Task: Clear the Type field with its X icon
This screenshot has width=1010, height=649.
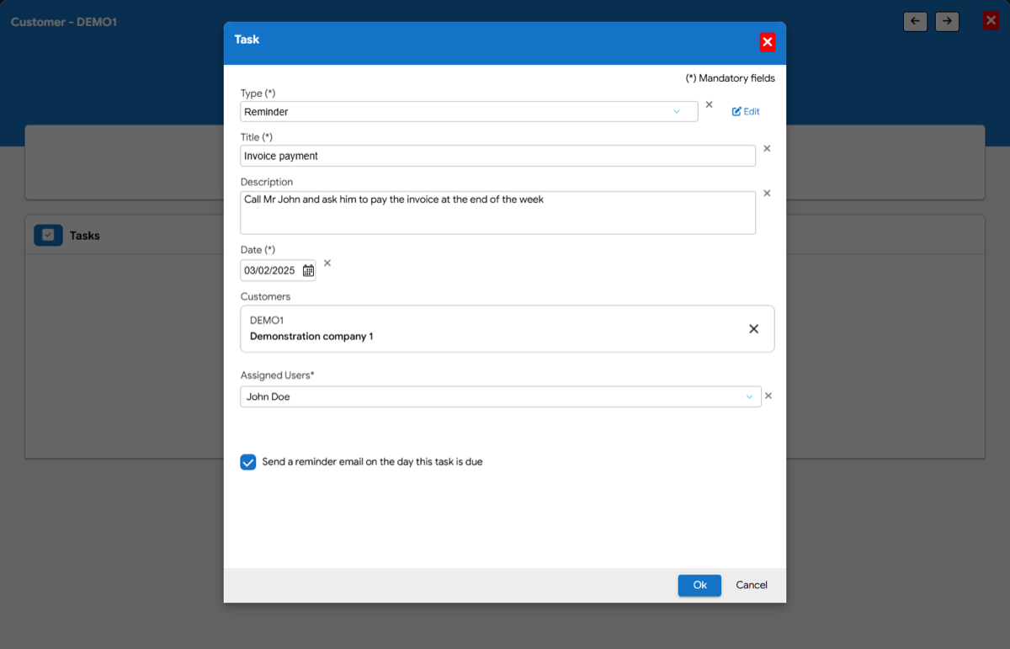Action: (x=709, y=105)
